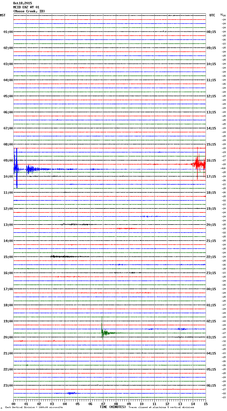The width and height of the screenshot is (227, 411).
Task: Click minute 07 on the time axis
Action: (103, 404)
